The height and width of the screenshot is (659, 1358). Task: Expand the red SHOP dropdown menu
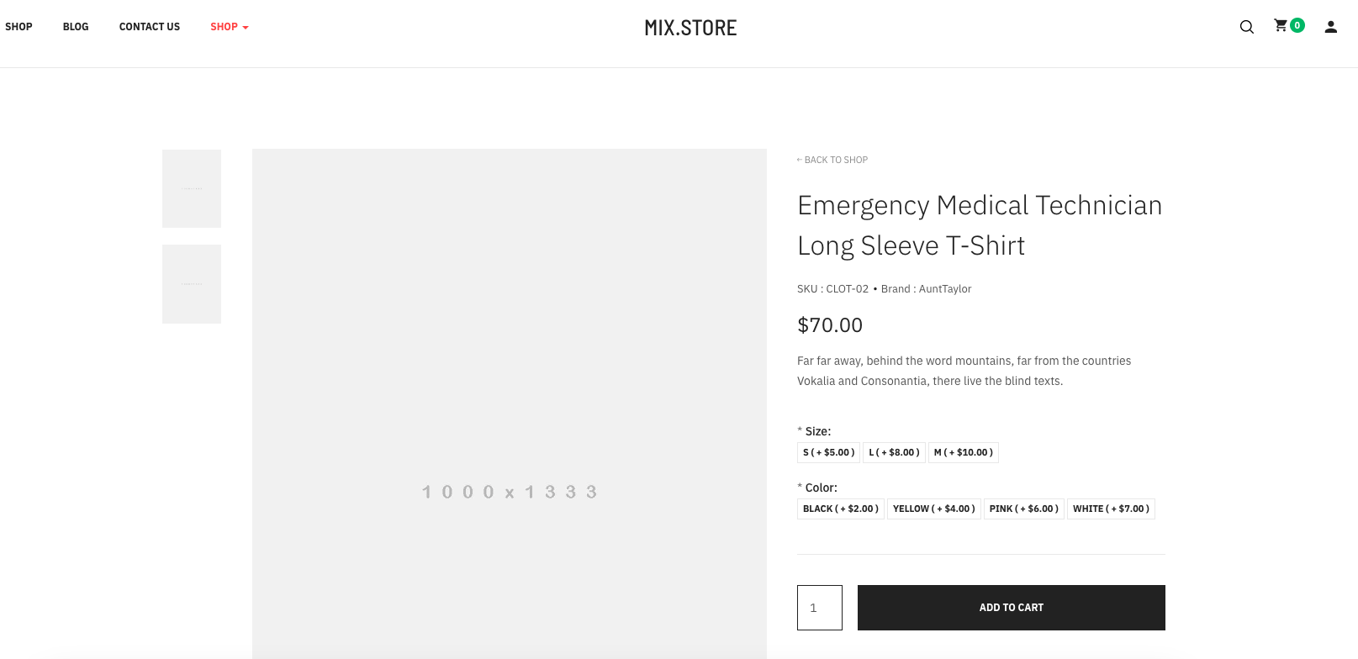(229, 27)
